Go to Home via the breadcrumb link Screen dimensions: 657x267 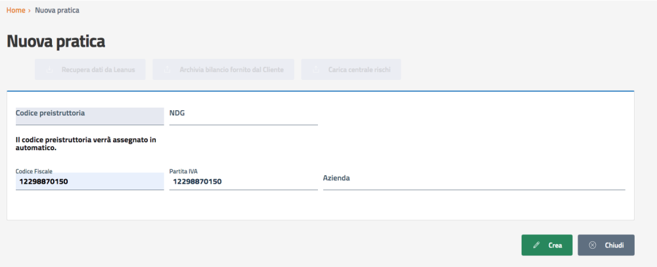tap(16, 10)
